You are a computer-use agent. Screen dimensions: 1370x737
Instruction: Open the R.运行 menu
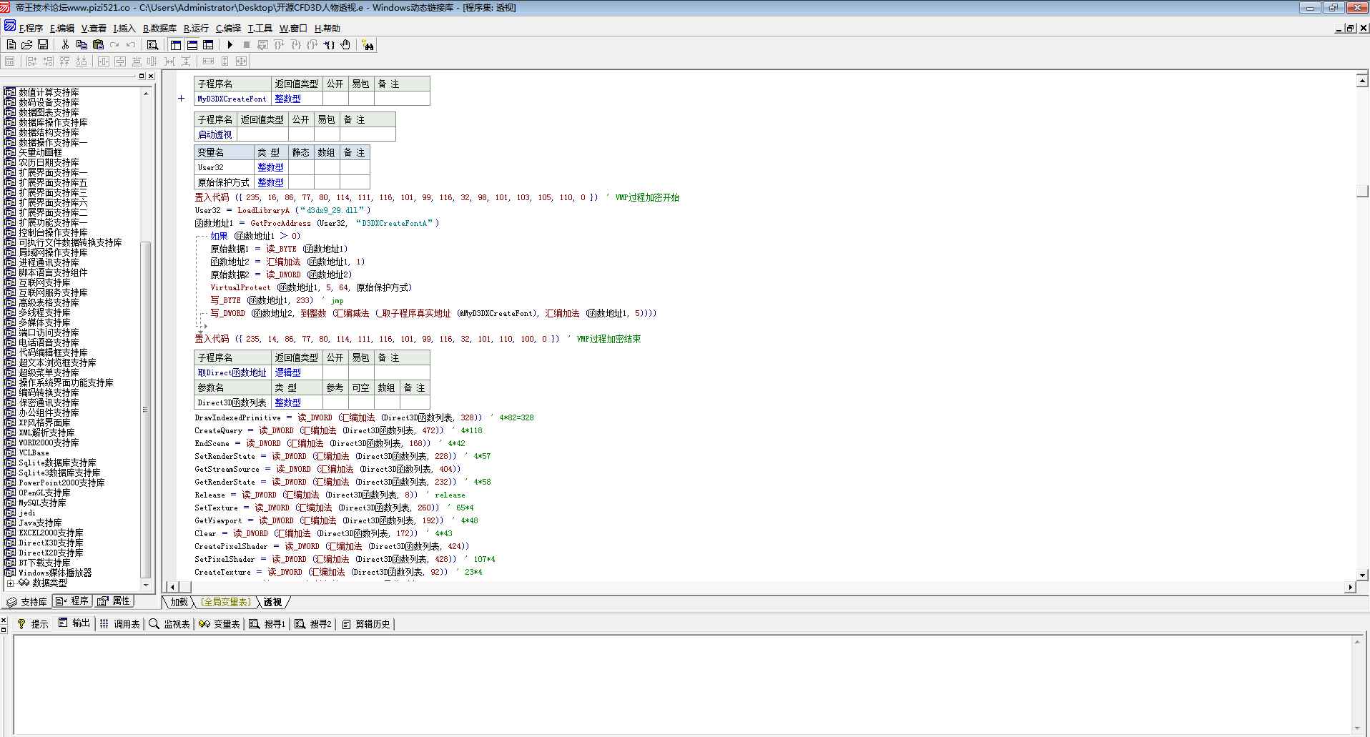click(x=196, y=29)
